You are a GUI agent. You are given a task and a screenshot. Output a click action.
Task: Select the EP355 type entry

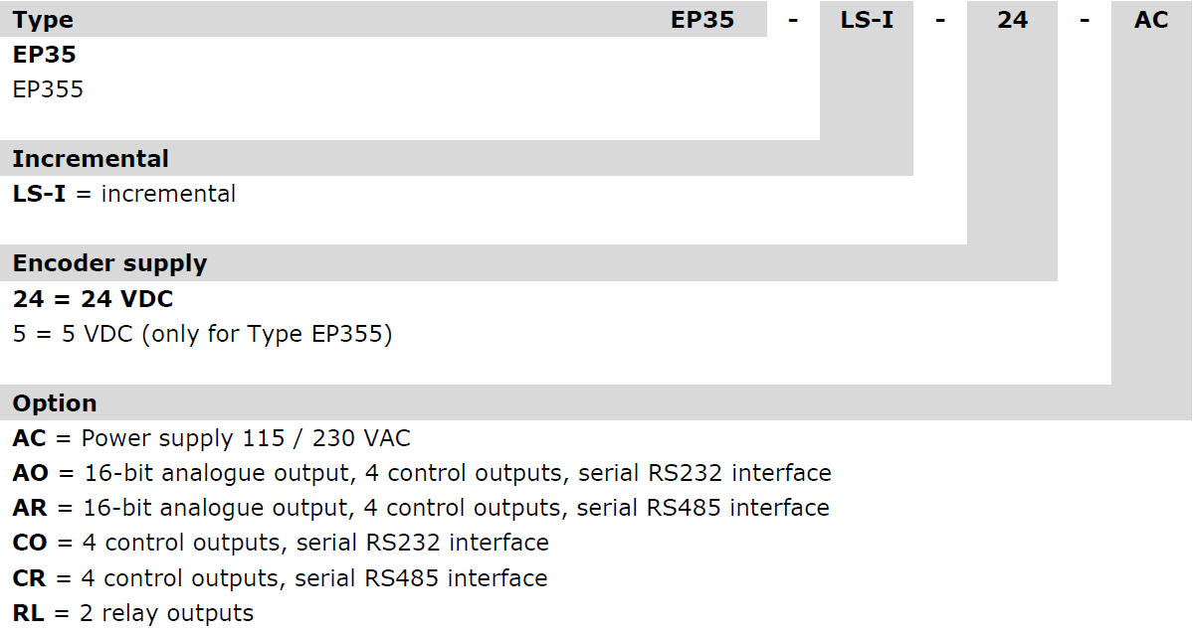[49, 89]
